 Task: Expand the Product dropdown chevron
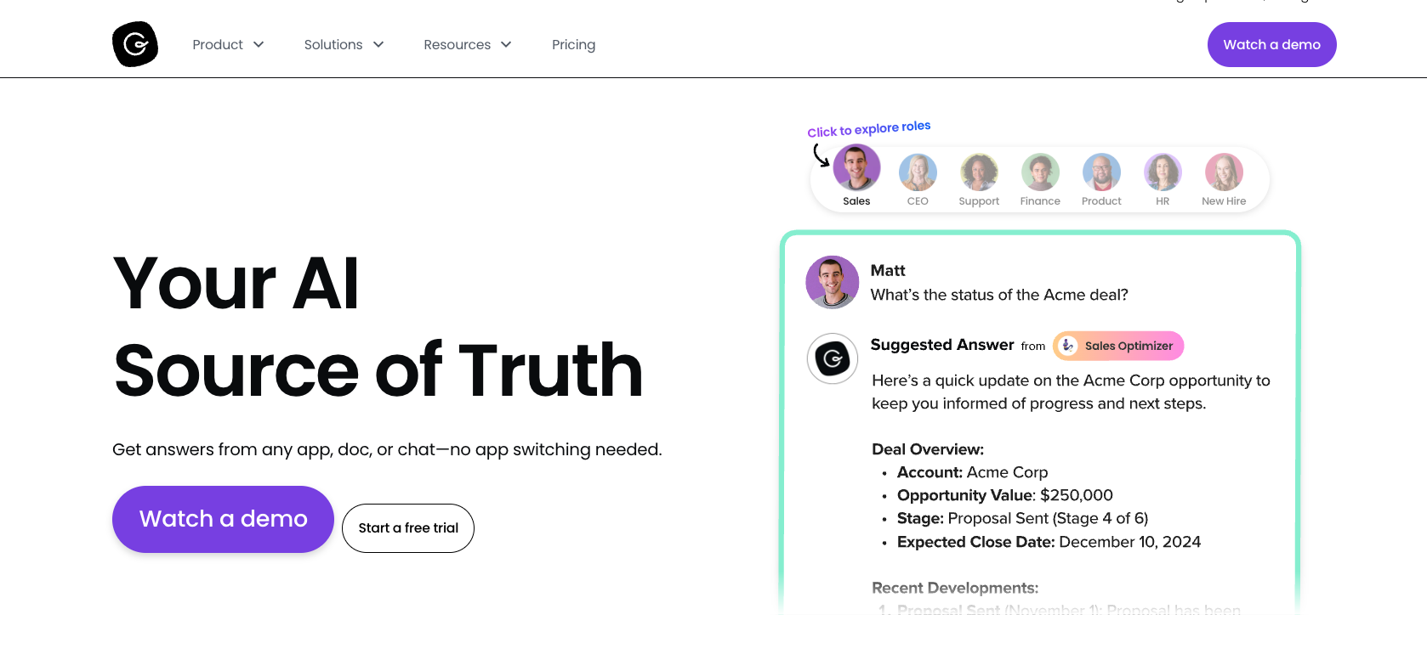259,44
